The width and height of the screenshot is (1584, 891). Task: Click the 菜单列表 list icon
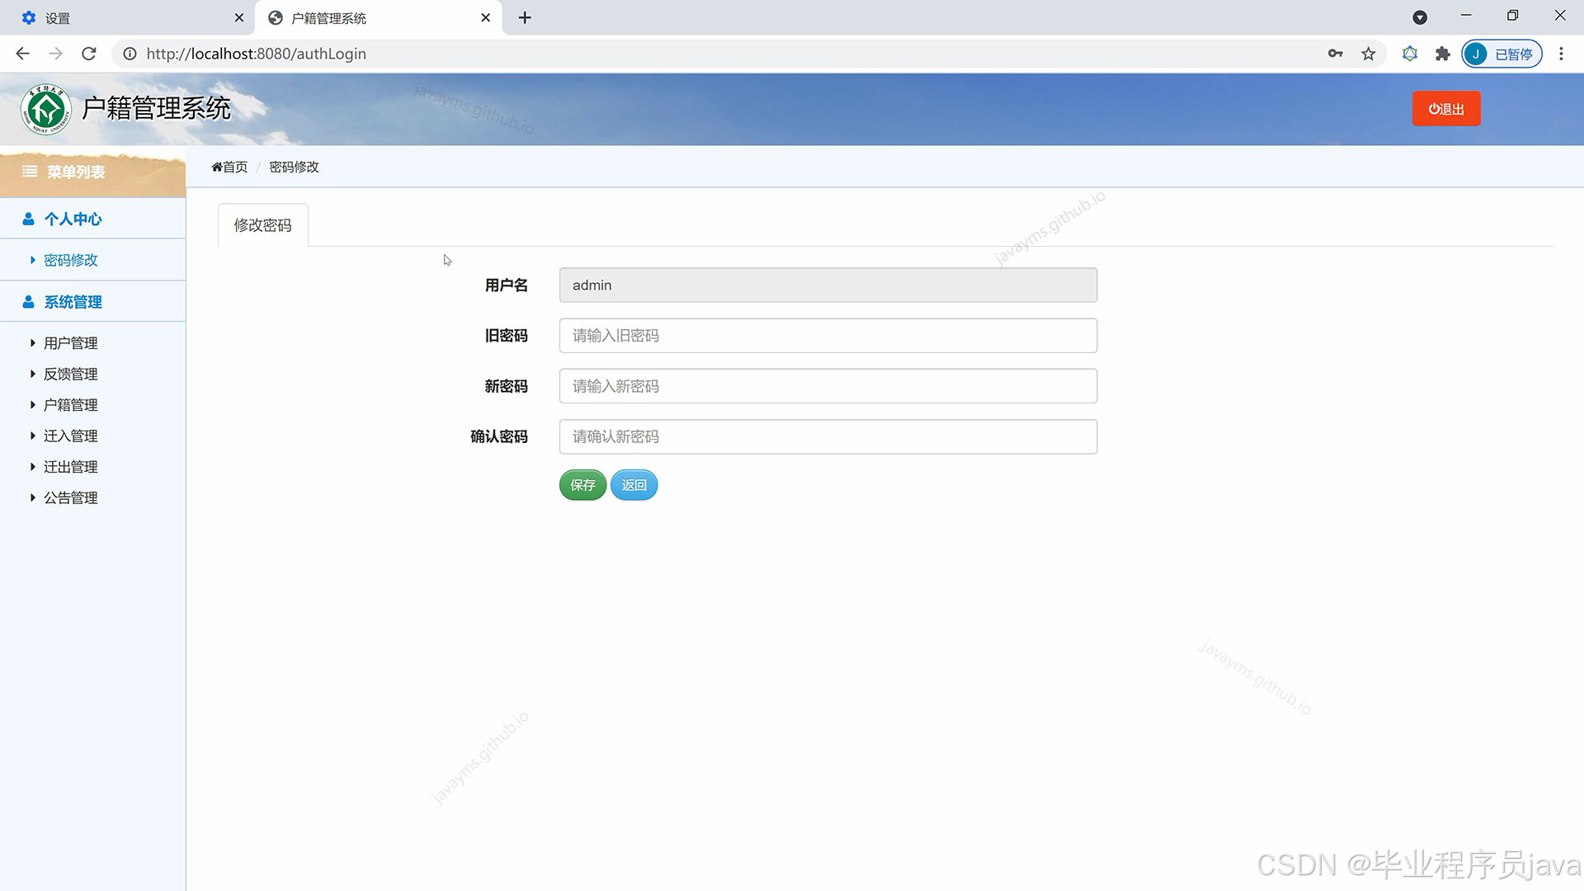click(x=30, y=172)
